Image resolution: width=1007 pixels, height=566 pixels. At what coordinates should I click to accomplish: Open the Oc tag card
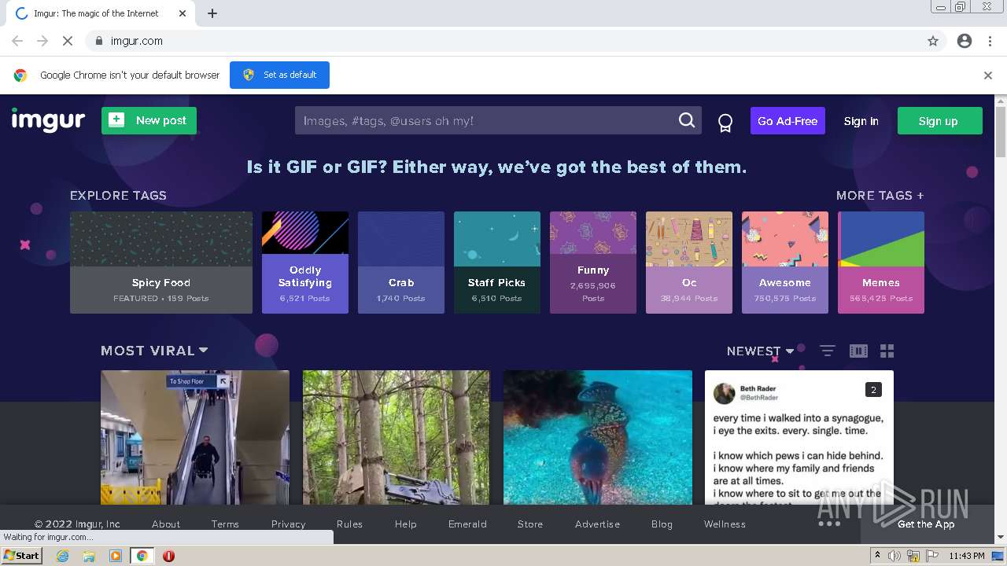(x=689, y=263)
